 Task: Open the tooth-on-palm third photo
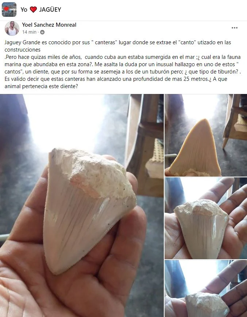coord(206,218)
